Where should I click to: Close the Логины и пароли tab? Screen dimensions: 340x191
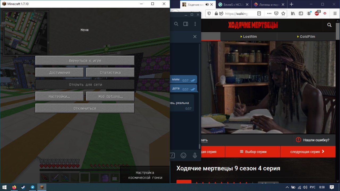283,5
